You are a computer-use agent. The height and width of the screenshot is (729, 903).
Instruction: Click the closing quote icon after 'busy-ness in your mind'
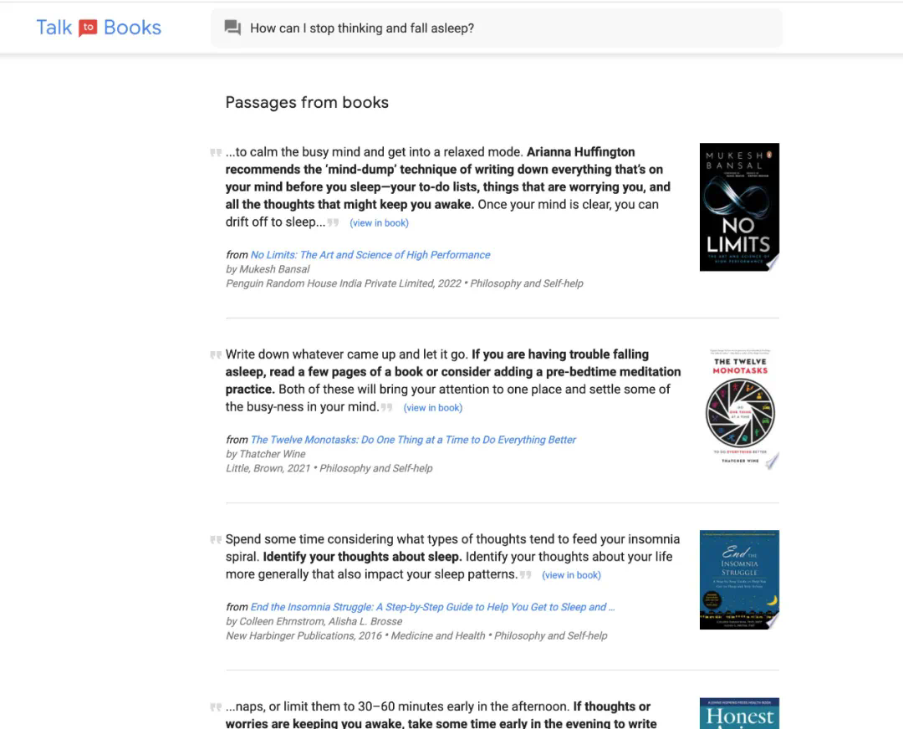click(x=386, y=407)
